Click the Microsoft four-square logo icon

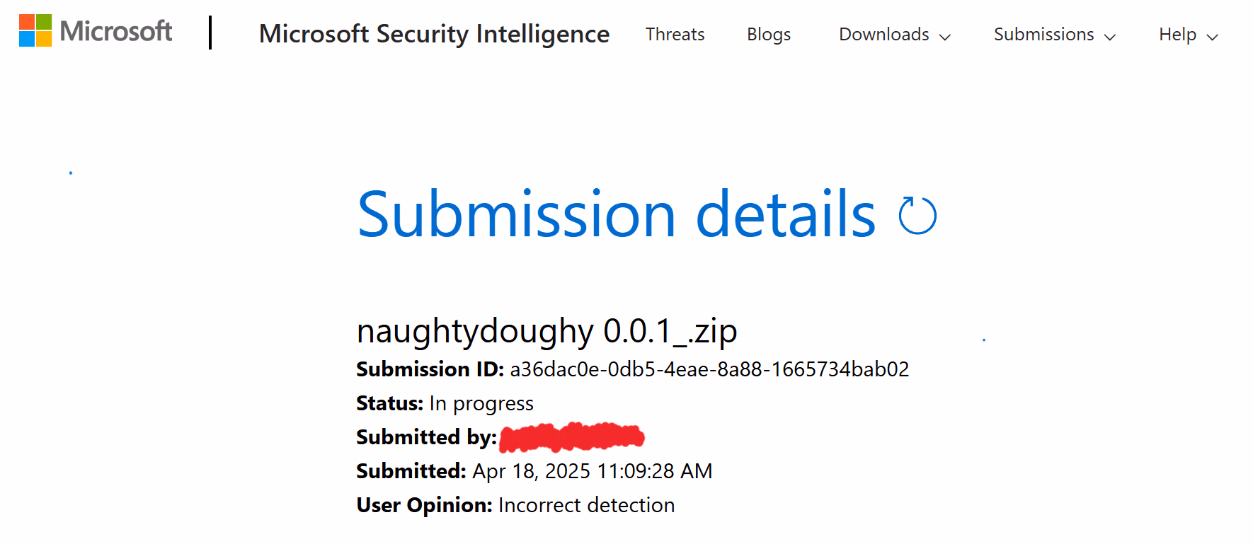[35, 31]
